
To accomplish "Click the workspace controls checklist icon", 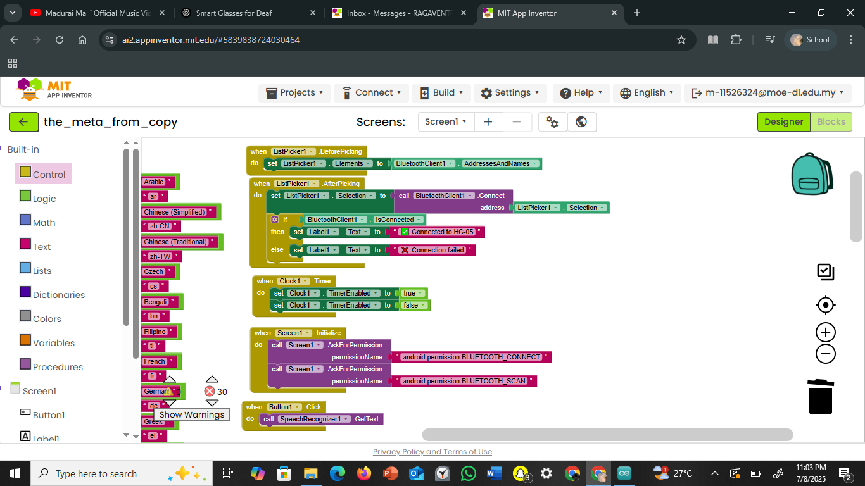I will (x=826, y=272).
